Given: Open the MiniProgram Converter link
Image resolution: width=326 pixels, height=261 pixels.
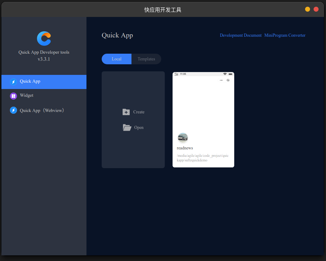Looking at the screenshot, I should pyautogui.click(x=285, y=35).
